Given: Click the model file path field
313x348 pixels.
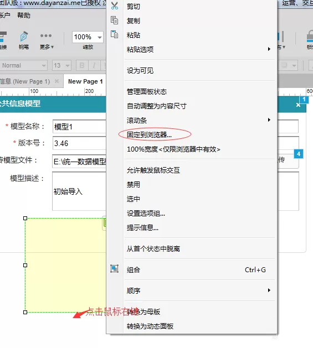Looking at the screenshot, I should (79, 162).
